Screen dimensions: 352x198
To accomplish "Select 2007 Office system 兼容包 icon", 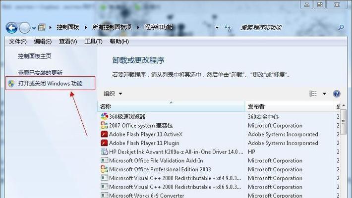I will tap(105, 125).
